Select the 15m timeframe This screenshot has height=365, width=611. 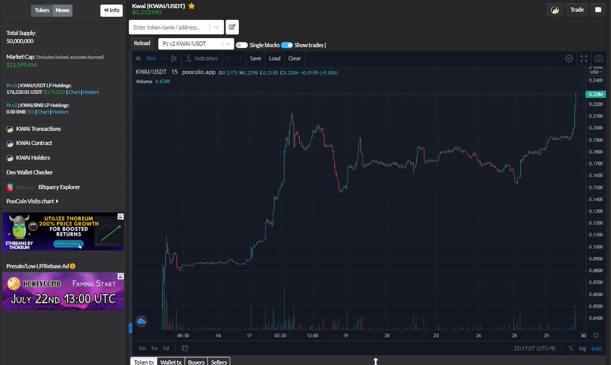(151, 59)
